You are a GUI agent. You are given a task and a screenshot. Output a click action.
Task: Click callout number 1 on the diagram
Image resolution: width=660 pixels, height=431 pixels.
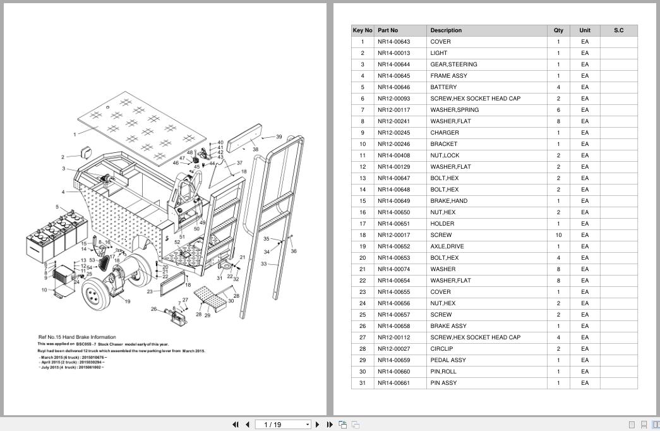pyautogui.click(x=75, y=135)
